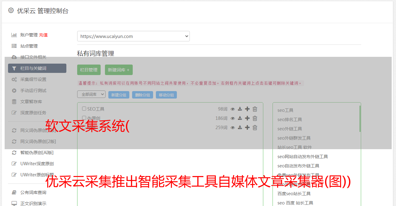Click the gears icon beside 采集细节设置
The width and height of the screenshot is (396, 206).
pyautogui.click(x=14, y=79)
